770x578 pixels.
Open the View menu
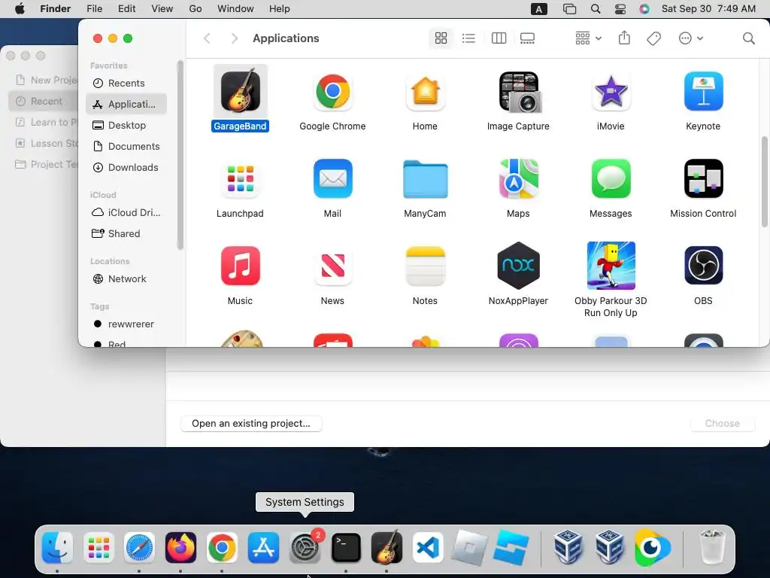[162, 9]
